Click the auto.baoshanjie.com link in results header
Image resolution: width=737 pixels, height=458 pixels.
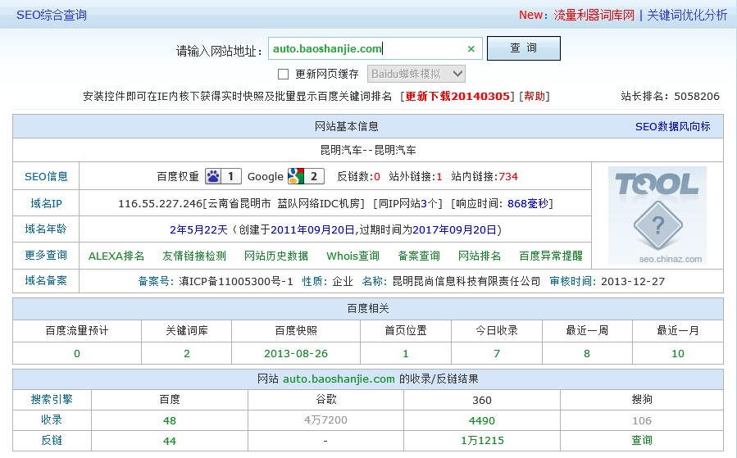pos(339,379)
